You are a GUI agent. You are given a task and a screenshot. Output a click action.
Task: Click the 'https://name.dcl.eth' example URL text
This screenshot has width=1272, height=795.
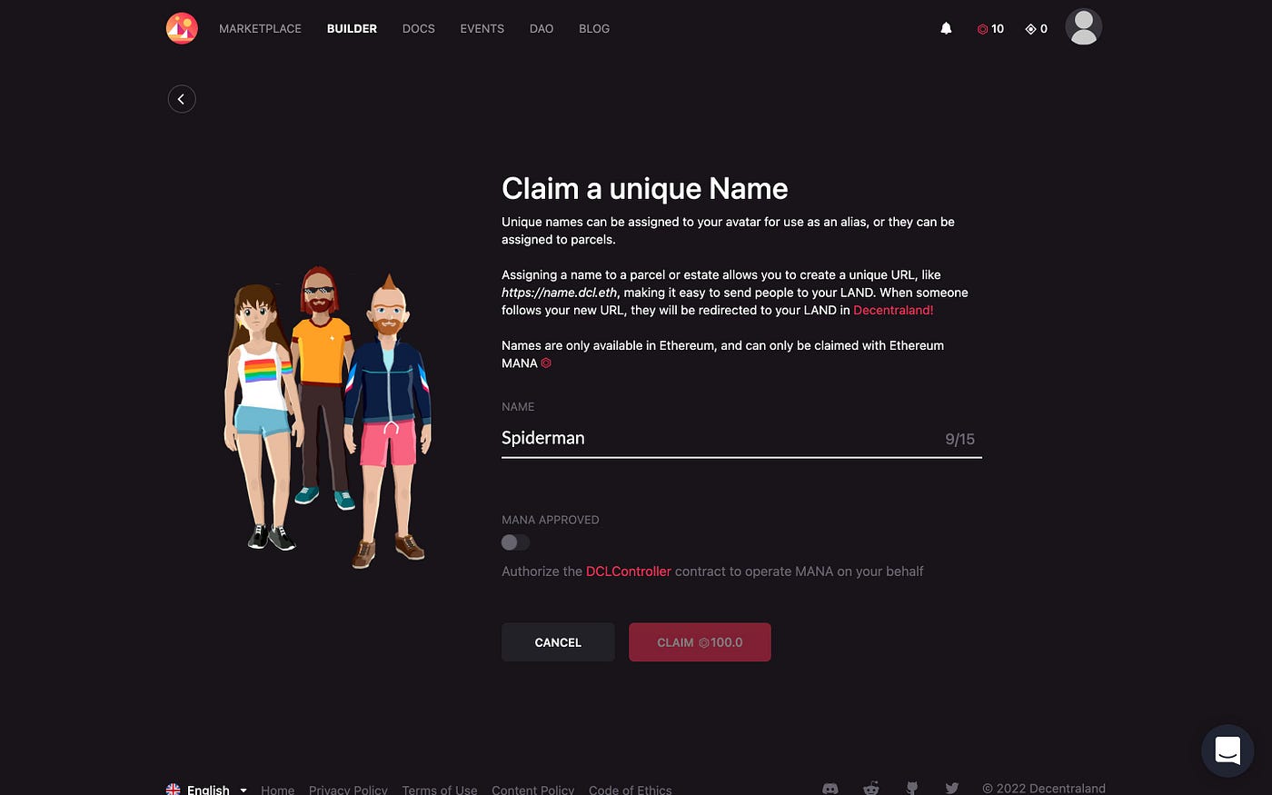point(560,293)
